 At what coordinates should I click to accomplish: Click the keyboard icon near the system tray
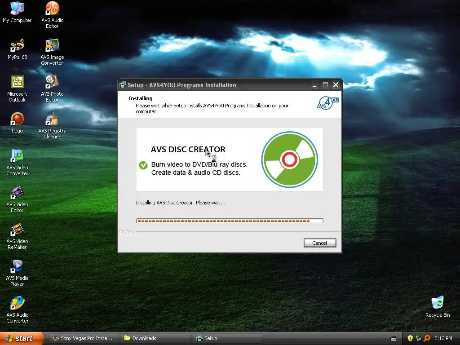394,339
